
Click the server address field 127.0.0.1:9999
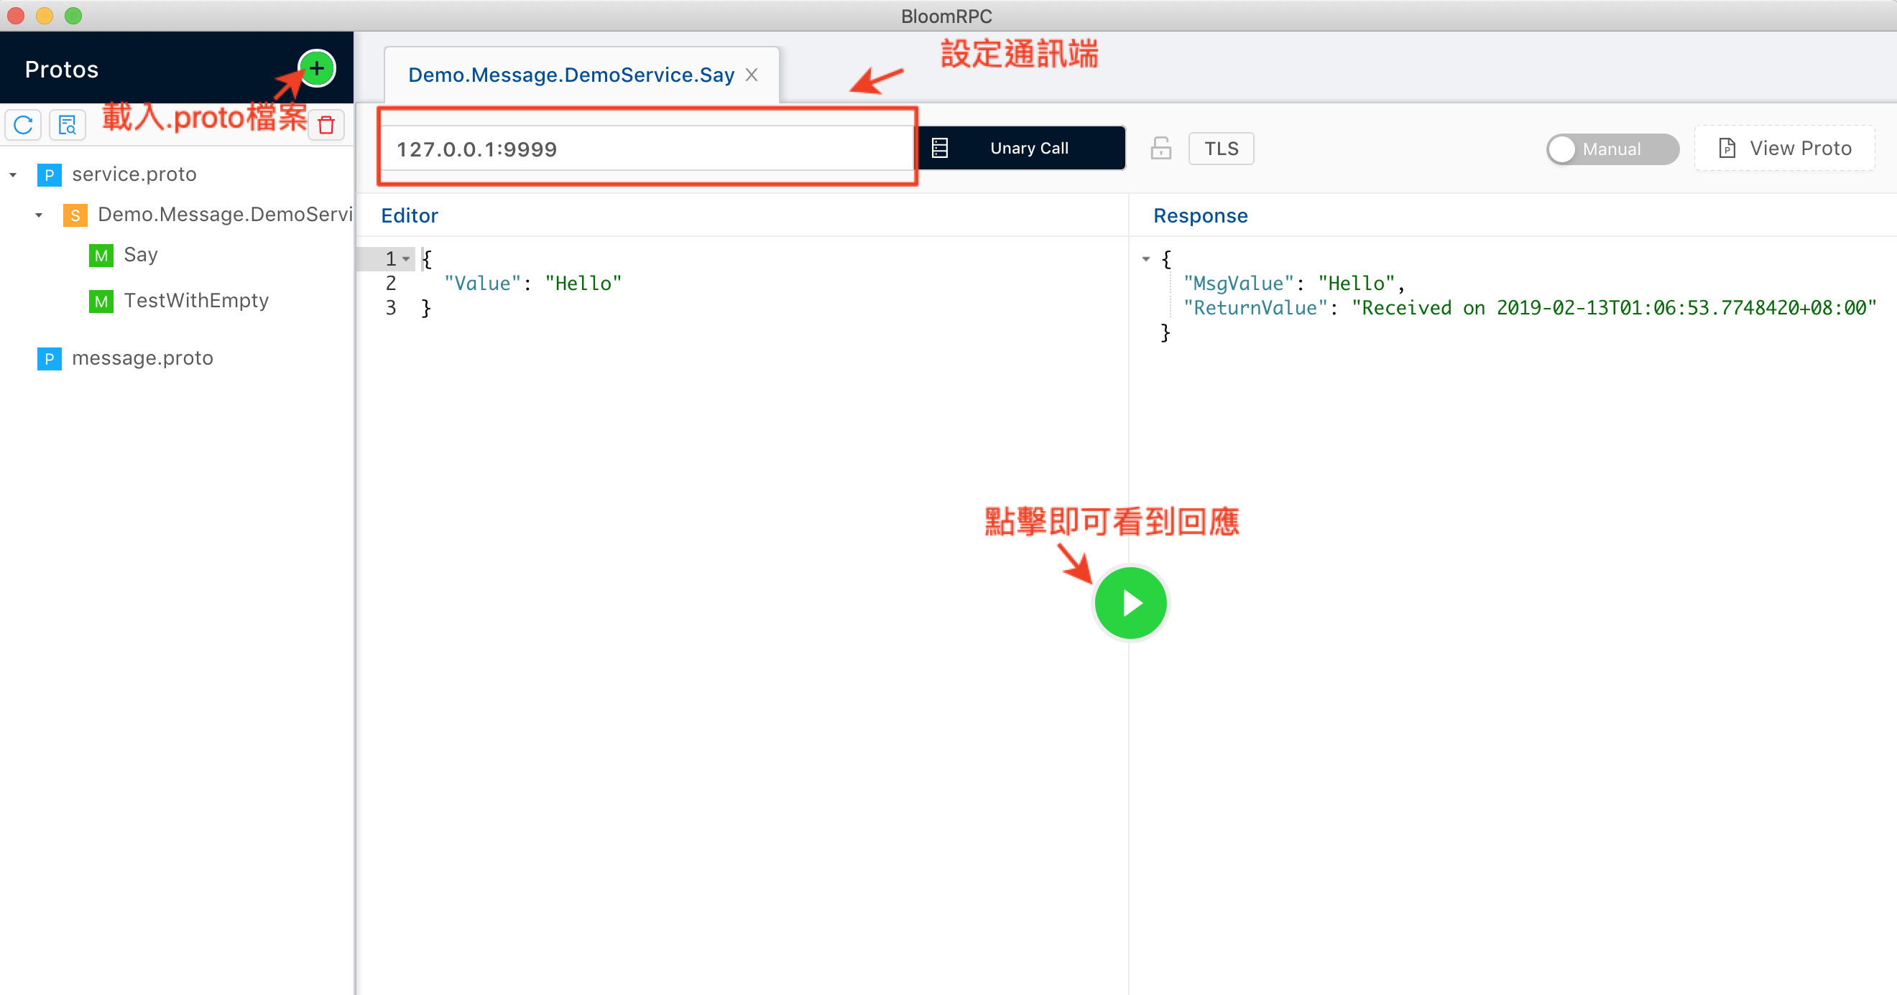pyautogui.click(x=647, y=149)
